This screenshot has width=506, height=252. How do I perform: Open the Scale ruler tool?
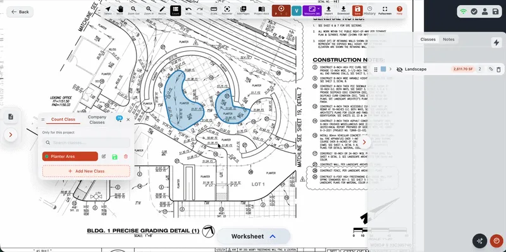point(214,11)
